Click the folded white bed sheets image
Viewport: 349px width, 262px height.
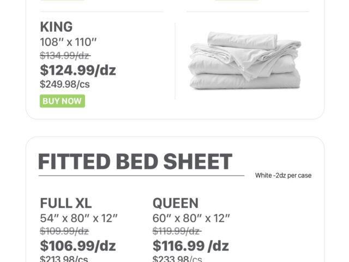pos(244,61)
